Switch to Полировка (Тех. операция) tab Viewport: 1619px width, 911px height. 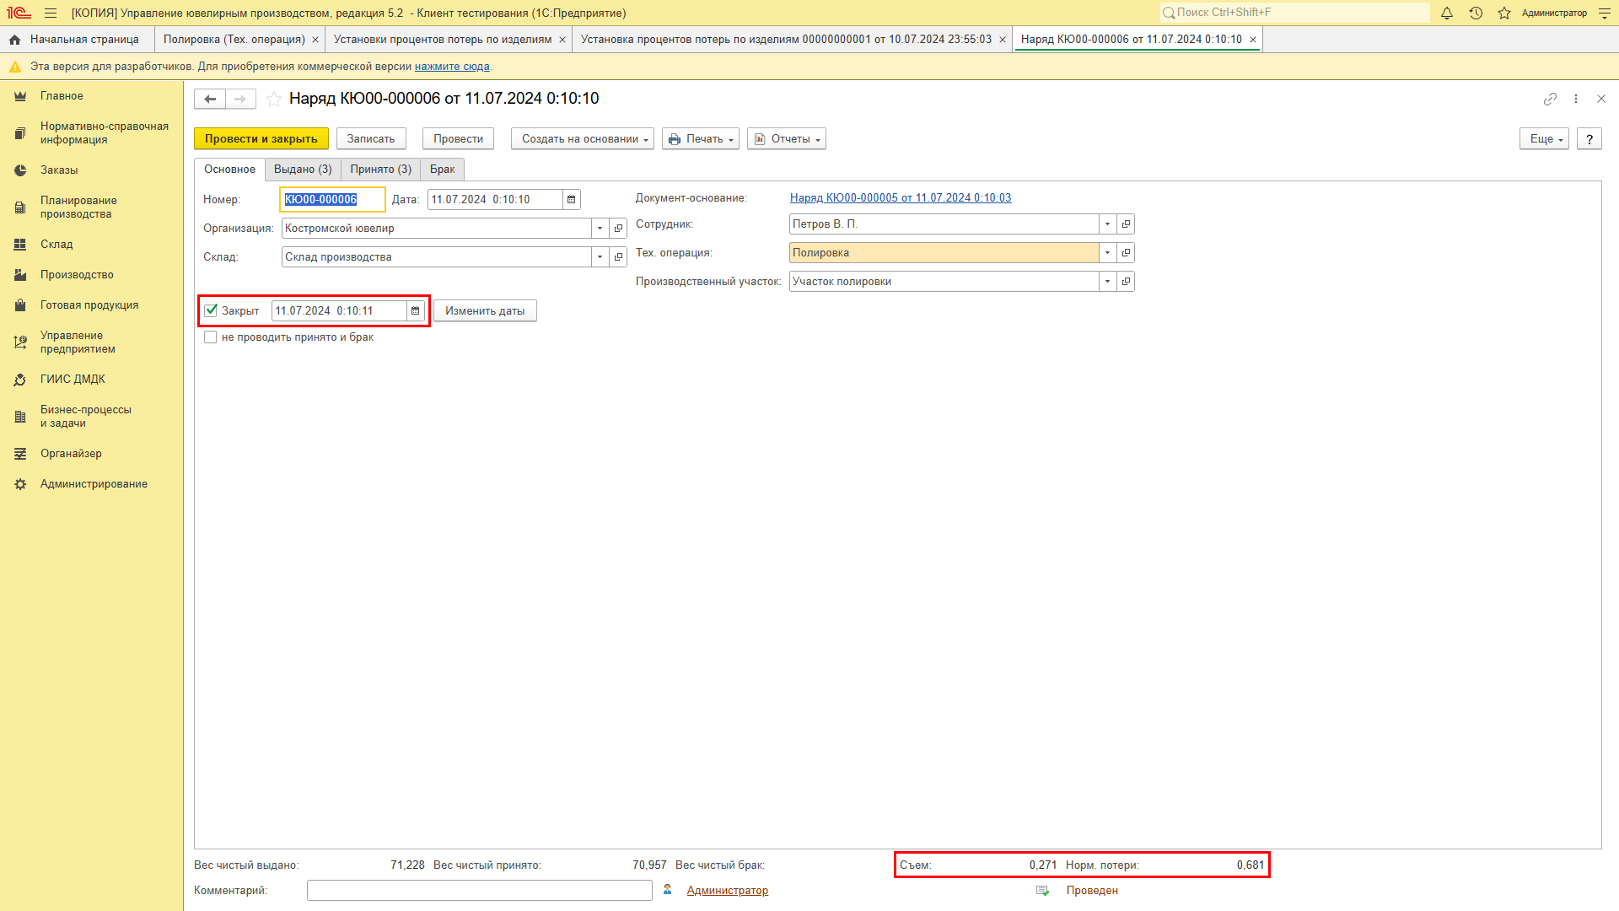(x=234, y=40)
